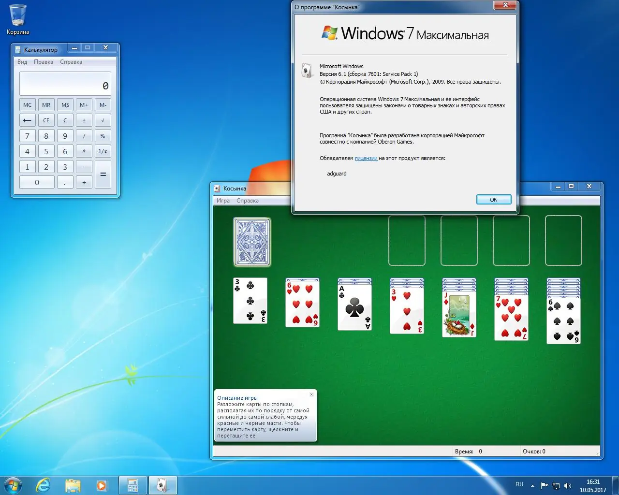Click the Calculator equals button
The width and height of the screenshot is (619, 495).
(103, 175)
